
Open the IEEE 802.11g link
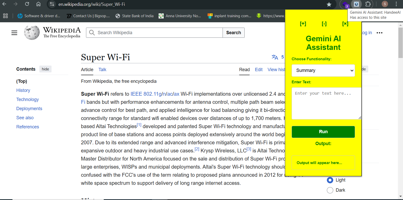point(146,94)
